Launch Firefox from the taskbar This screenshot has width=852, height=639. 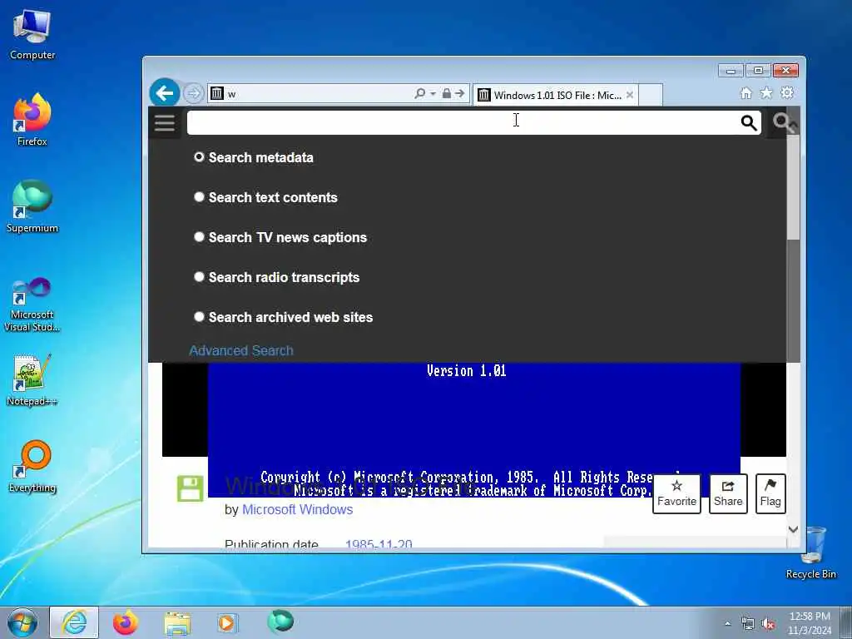click(x=126, y=622)
